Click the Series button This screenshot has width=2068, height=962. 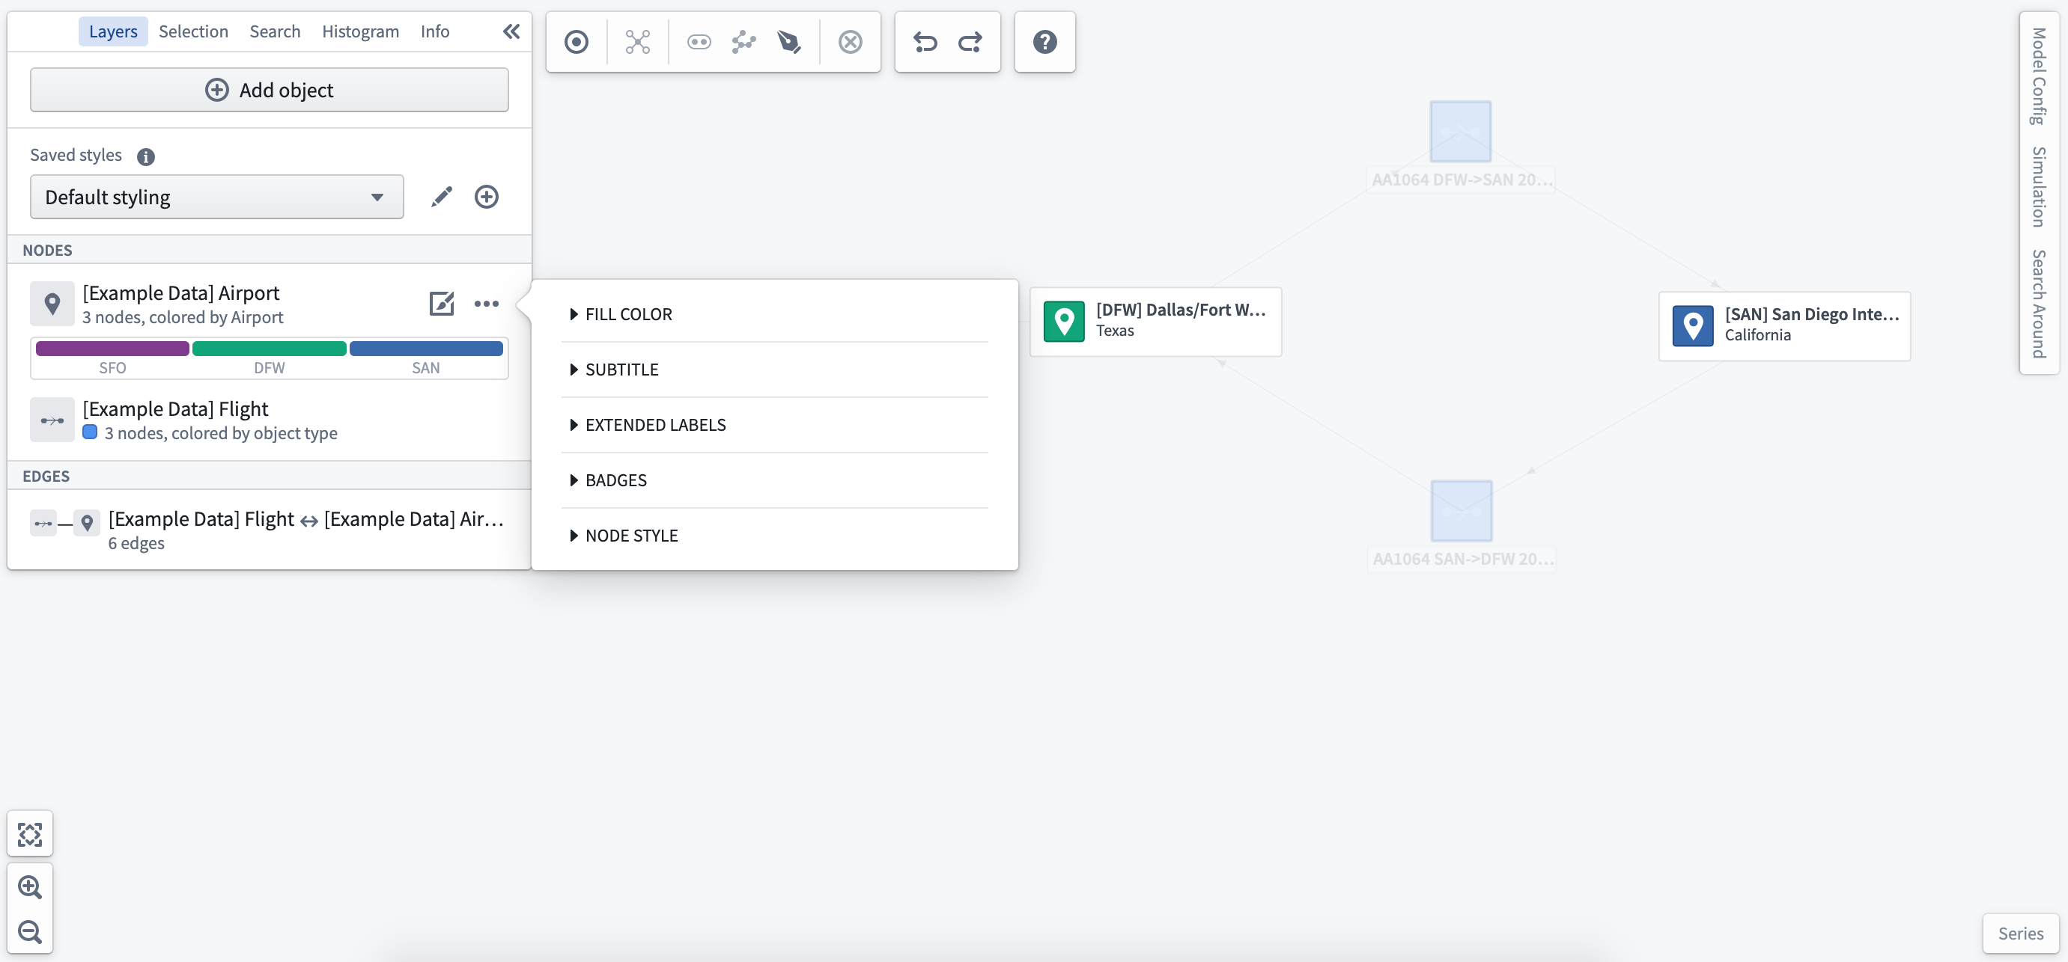pos(2021,933)
